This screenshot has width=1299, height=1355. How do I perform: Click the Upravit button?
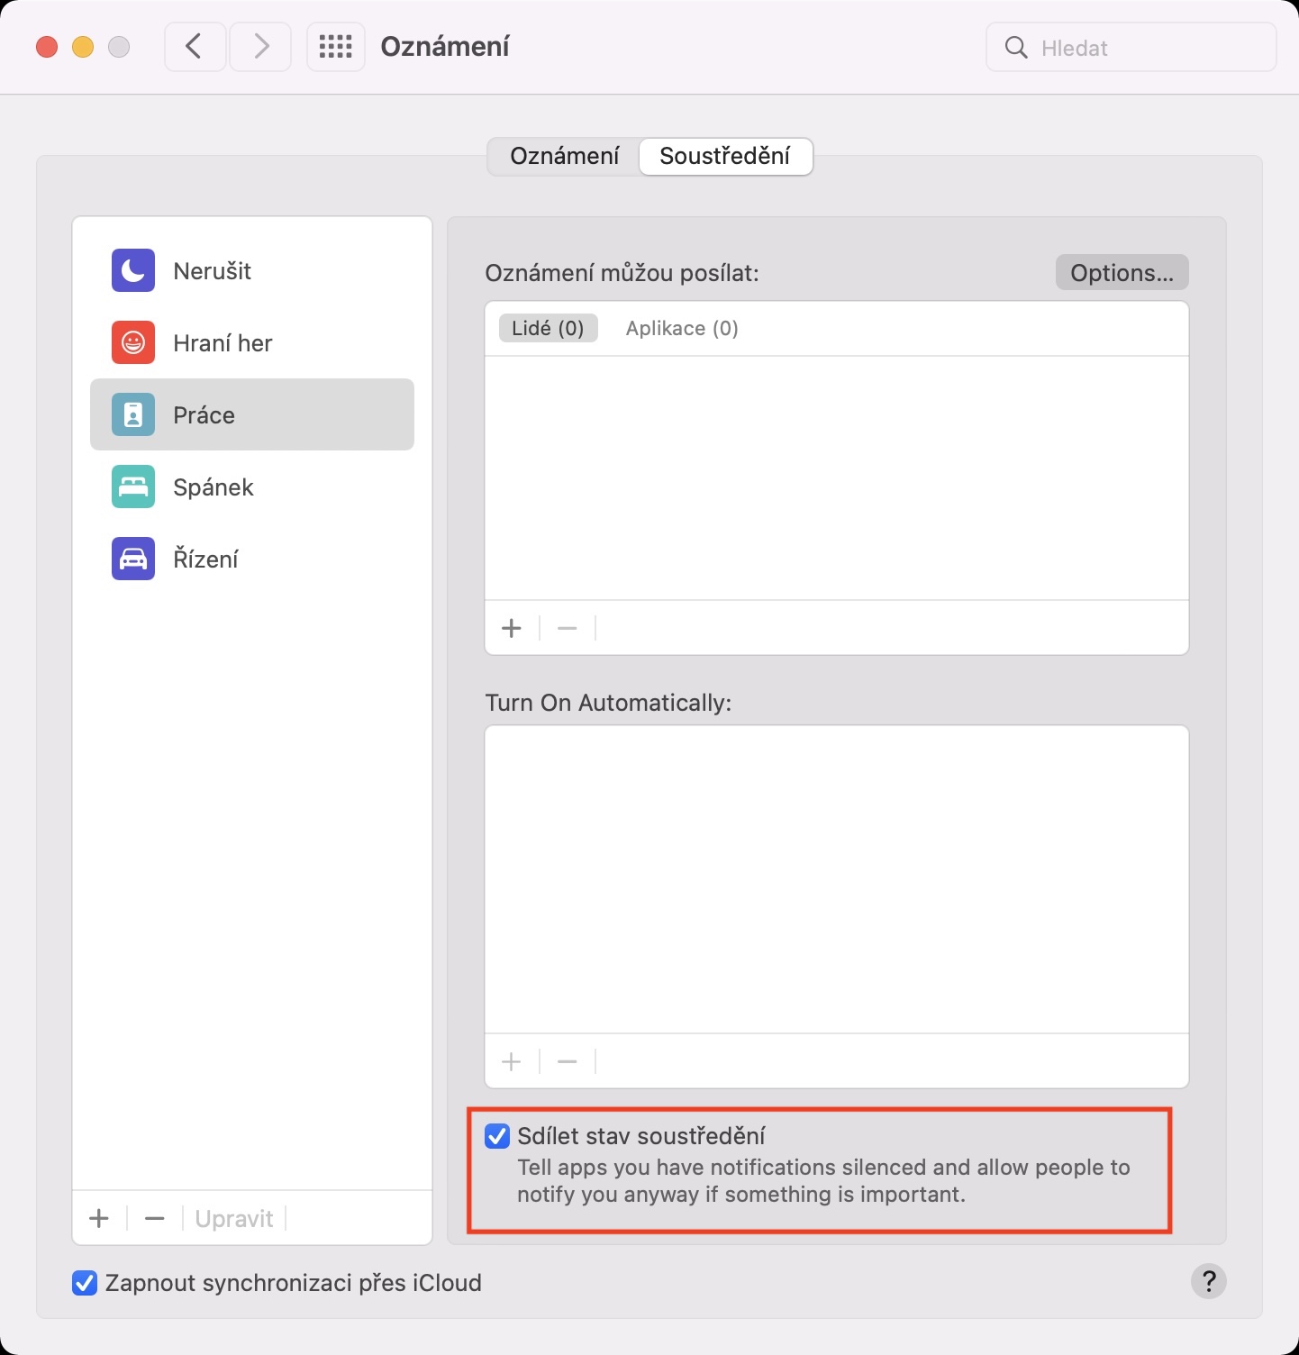[234, 1218]
